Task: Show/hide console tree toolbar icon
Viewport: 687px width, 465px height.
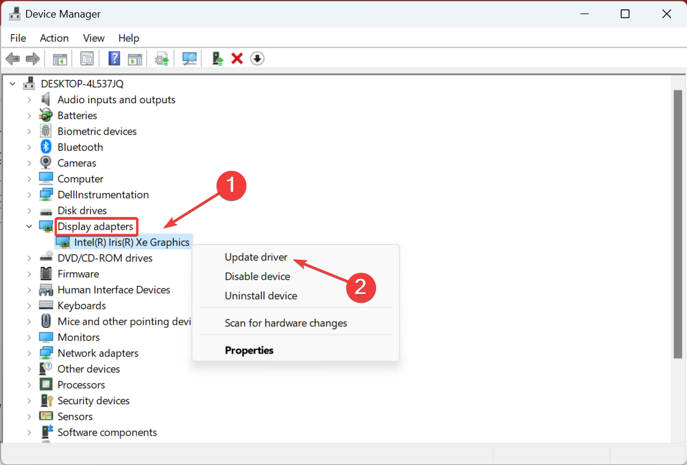Action: 60,59
